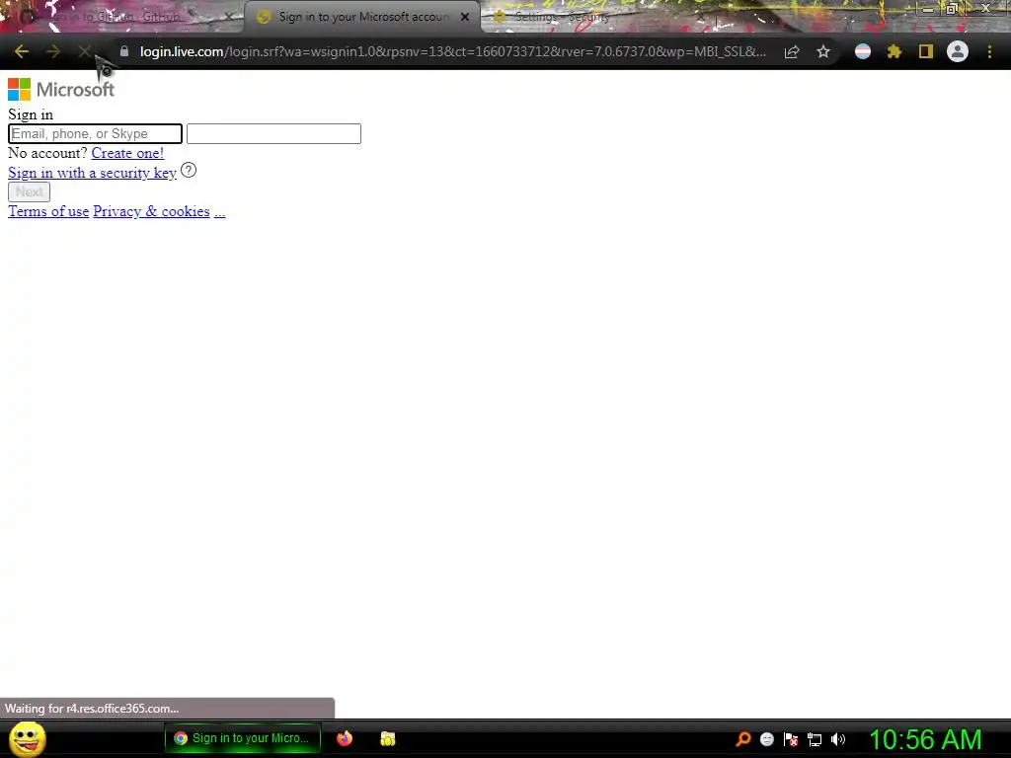The image size is (1011, 758).
Task: Click the 10:56 AM taskbar clock
Action: [925, 739]
